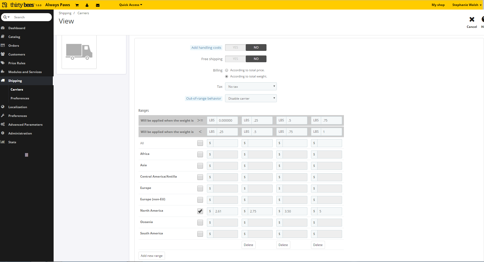Select billing According to total weight
This screenshot has width=484, height=262.
[x=227, y=76]
